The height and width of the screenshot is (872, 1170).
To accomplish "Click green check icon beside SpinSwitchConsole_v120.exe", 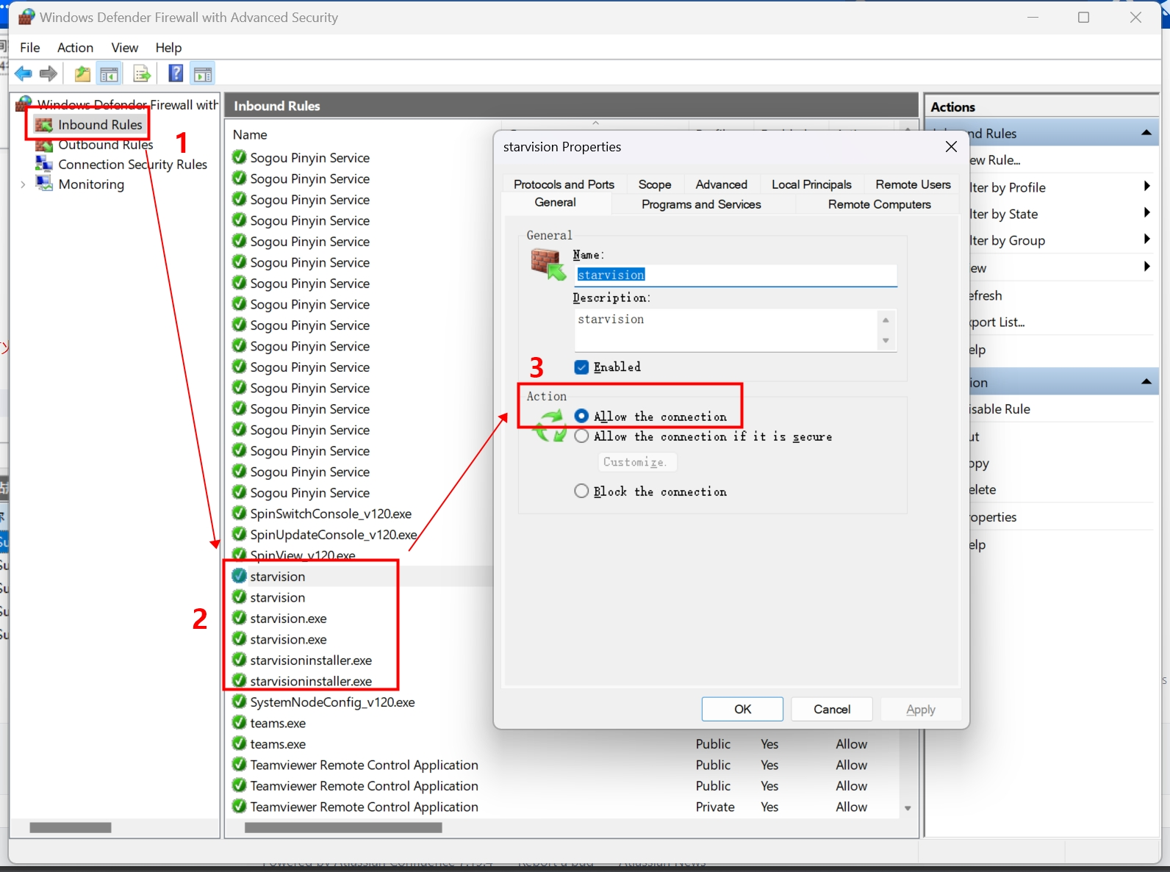I will [x=239, y=514].
